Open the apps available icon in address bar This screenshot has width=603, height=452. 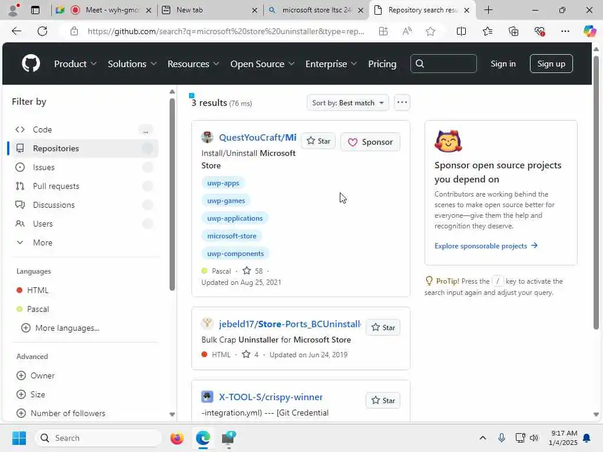click(383, 31)
